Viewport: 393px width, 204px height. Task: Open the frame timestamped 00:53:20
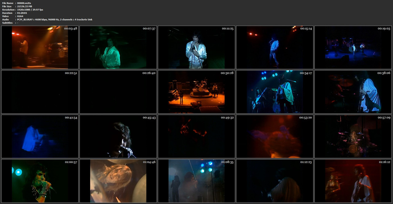click(x=275, y=136)
